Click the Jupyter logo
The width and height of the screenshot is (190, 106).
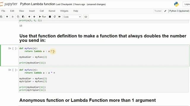pos(9,4)
